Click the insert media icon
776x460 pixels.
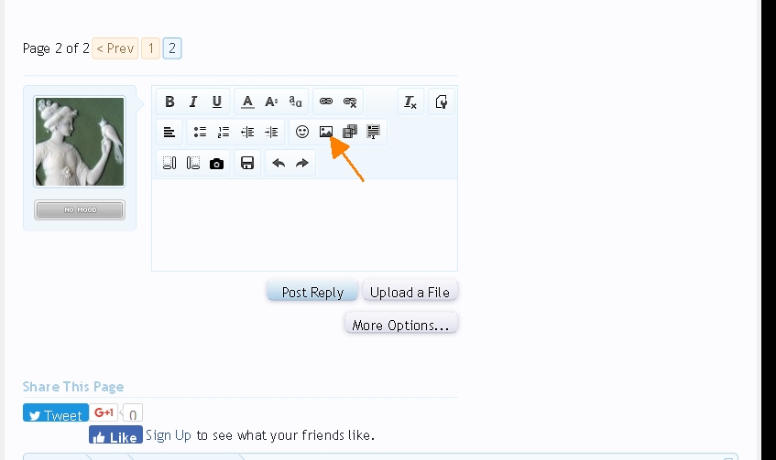click(350, 133)
